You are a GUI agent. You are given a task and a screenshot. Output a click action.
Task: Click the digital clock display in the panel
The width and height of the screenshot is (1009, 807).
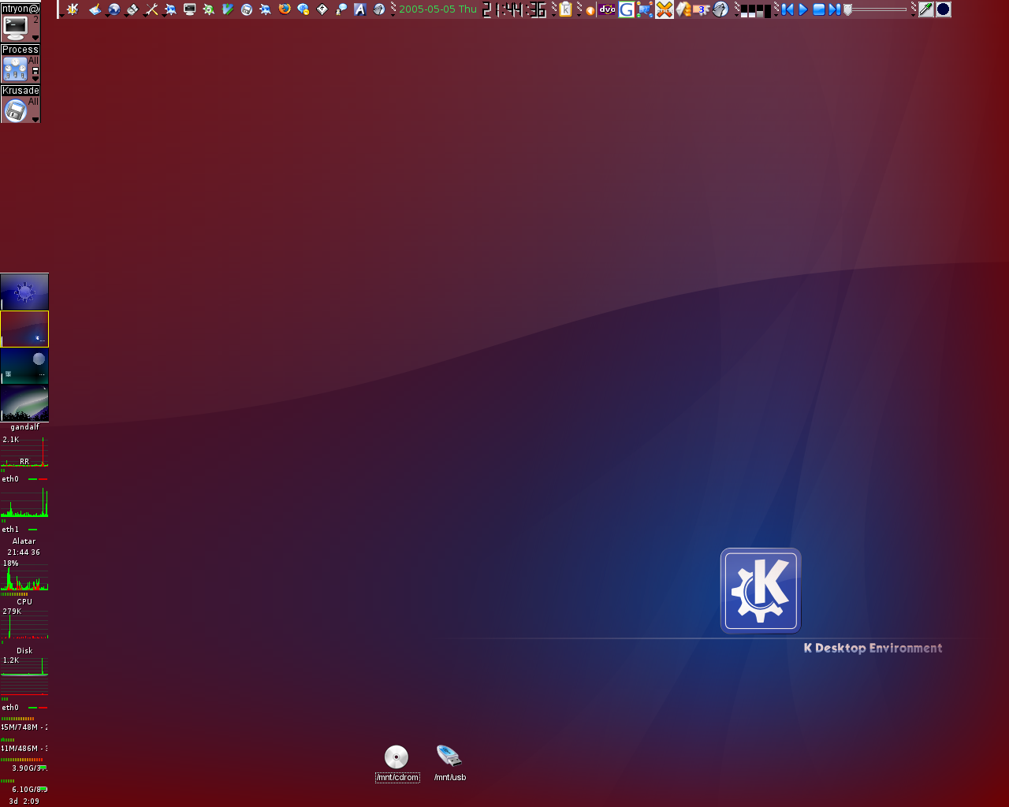click(514, 9)
